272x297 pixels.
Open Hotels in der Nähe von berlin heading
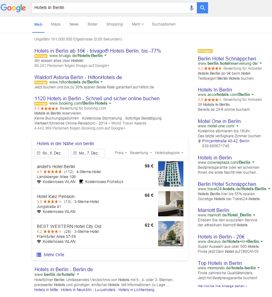coord(66,144)
